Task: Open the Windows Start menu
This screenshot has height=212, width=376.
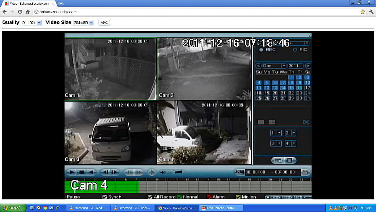Action: (13, 208)
